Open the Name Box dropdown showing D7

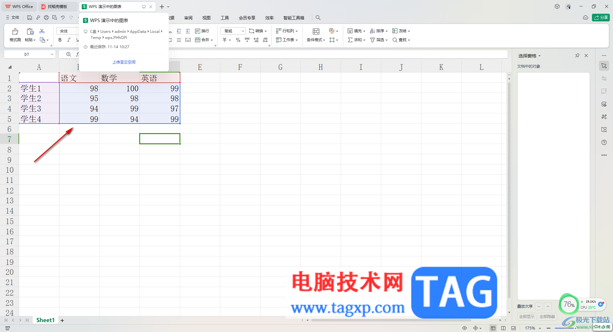coord(52,55)
